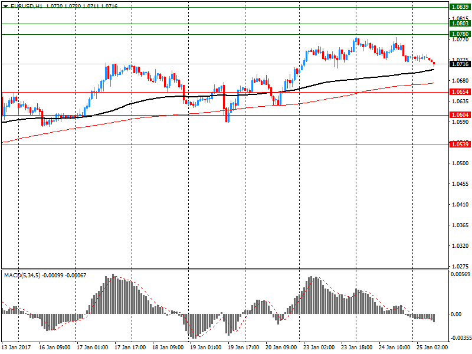Click the 1.0275 value on price axis
This screenshot has width=472, height=354.
point(460,267)
